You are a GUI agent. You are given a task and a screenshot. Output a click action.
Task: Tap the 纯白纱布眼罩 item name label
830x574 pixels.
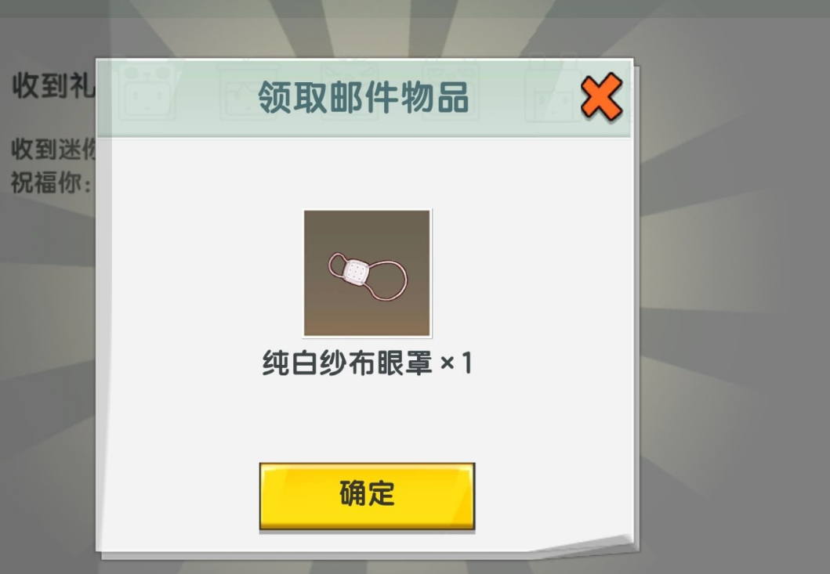(347, 363)
